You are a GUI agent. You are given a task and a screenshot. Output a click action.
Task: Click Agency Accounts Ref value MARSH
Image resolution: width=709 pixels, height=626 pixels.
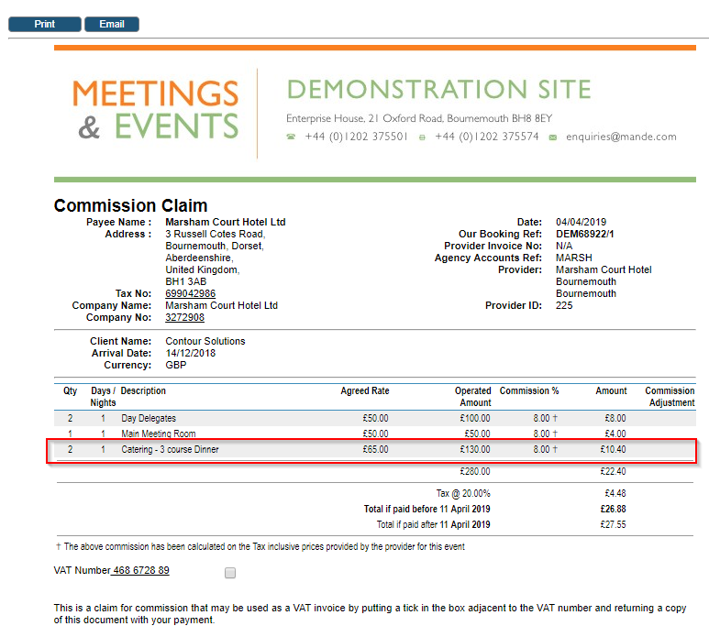coord(574,258)
